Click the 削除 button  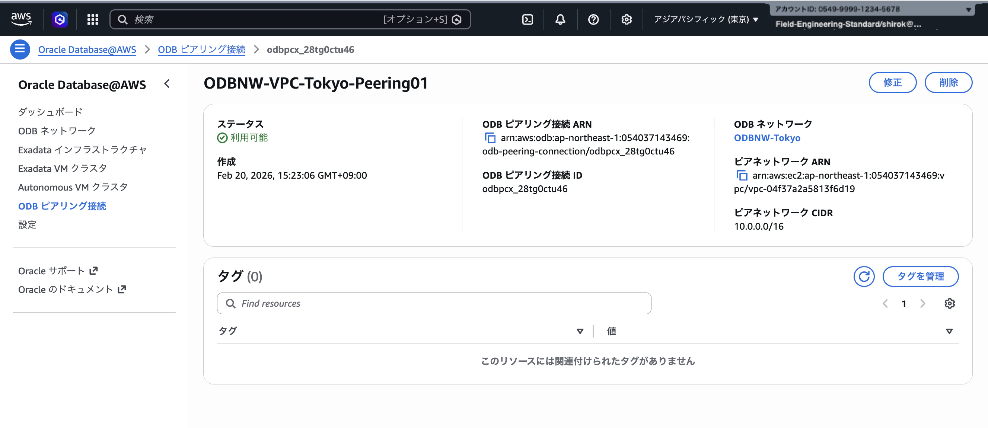[x=948, y=82]
